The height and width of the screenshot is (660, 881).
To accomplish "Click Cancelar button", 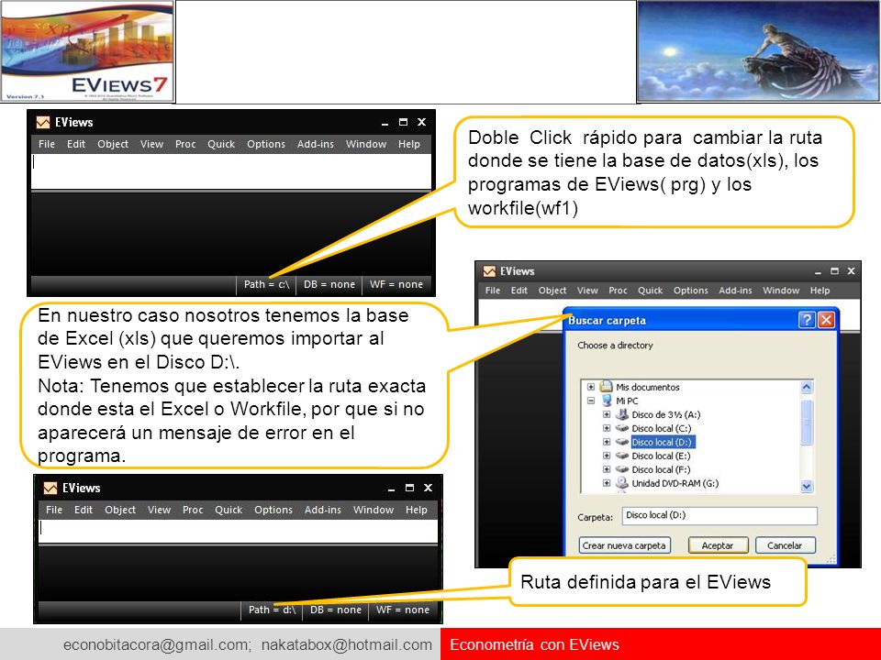I will (785, 545).
